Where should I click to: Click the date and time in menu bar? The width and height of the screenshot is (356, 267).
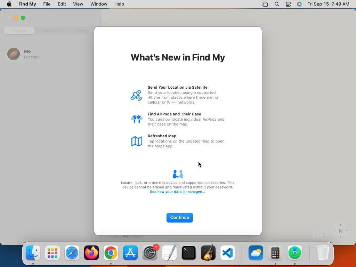point(328,4)
